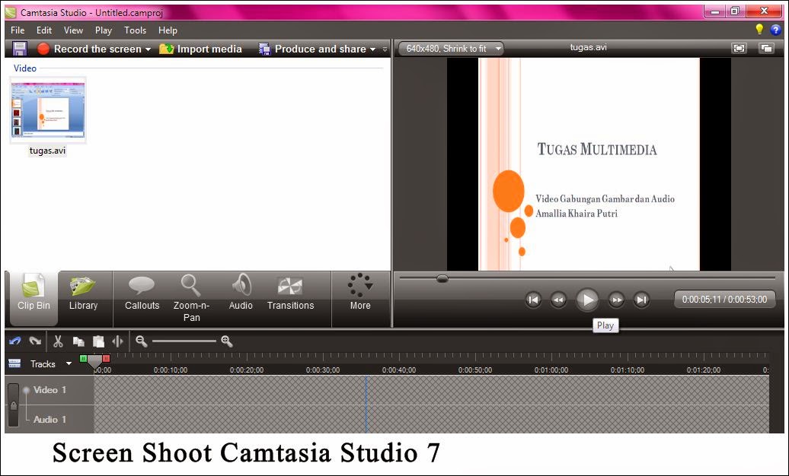Click the Paste icon on timeline toolbar
This screenshot has width=789, height=476.
99,342
